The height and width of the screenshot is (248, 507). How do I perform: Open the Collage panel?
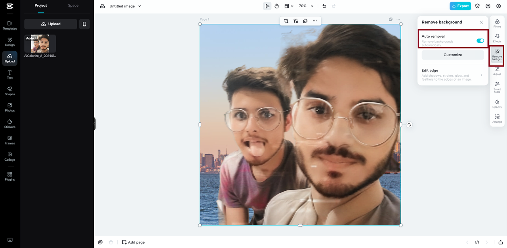point(10,157)
